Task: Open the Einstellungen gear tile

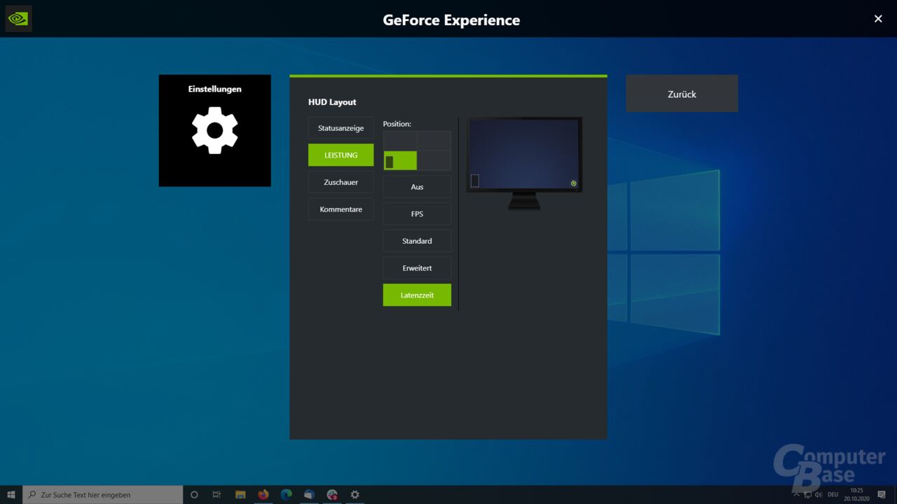Action: (214, 130)
